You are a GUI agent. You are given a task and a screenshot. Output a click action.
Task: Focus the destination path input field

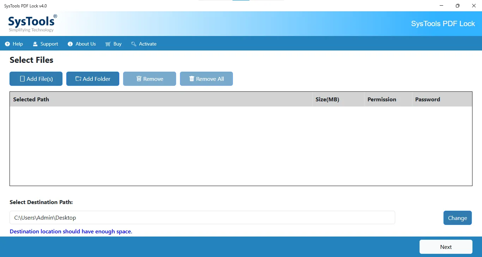[202, 217]
